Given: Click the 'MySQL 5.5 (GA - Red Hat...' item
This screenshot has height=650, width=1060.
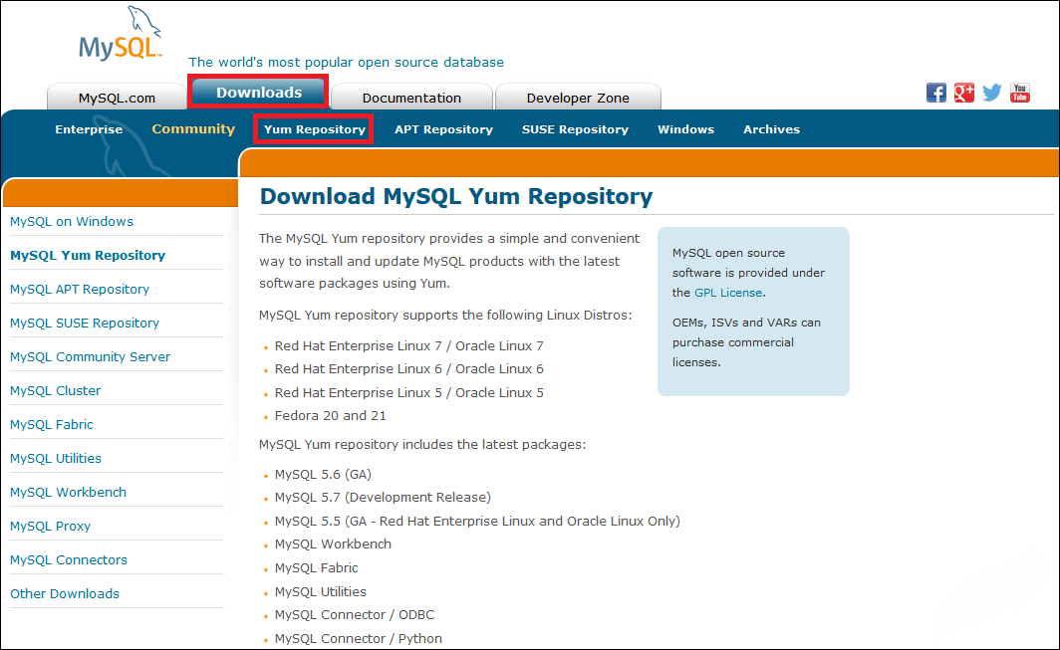Looking at the screenshot, I should (x=477, y=521).
